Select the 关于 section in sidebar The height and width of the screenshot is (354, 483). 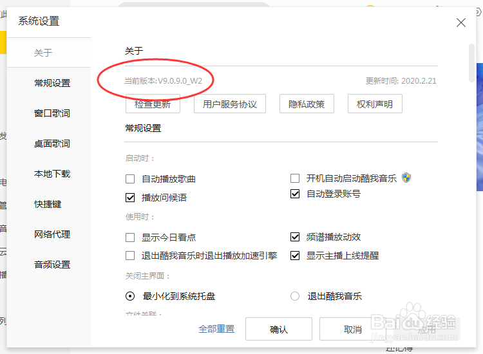[x=43, y=53]
